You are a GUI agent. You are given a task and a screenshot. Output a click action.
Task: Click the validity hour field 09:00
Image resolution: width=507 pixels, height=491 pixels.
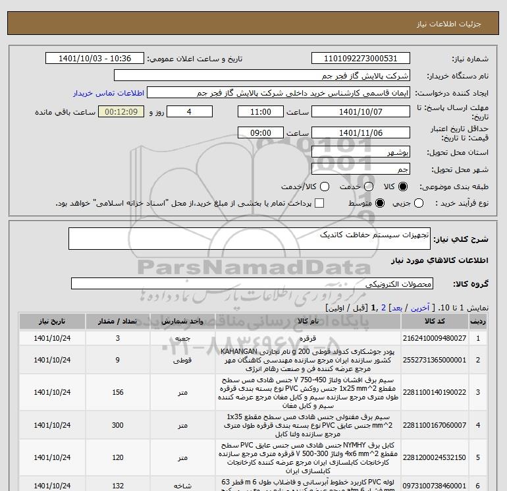click(x=261, y=132)
